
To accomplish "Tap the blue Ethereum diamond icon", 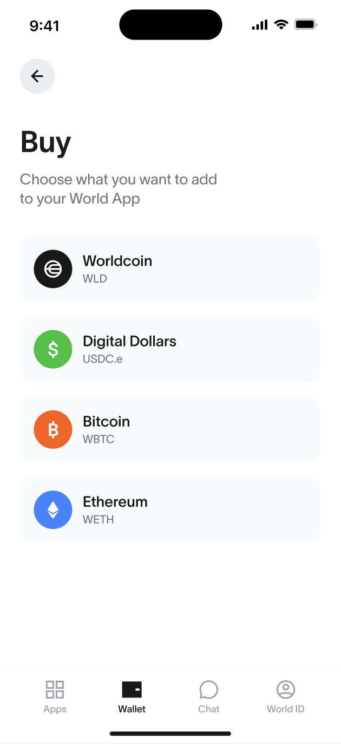I will pyautogui.click(x=53, y=510).
